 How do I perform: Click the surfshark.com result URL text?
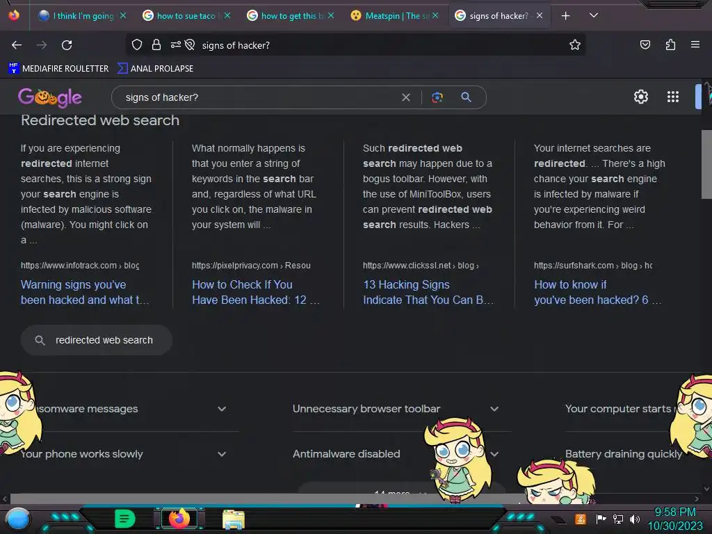[593, 265]
